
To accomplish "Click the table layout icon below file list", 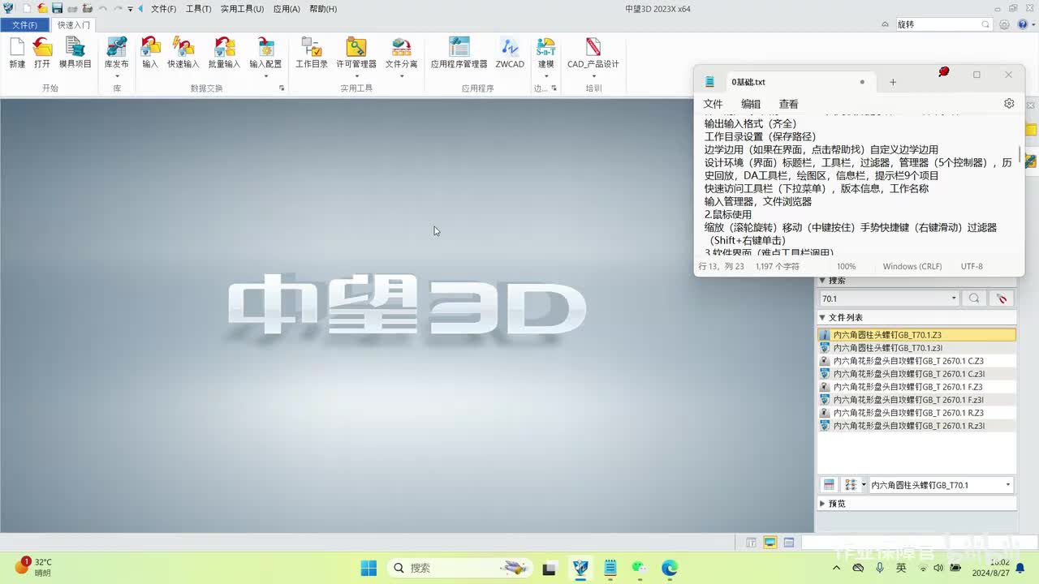I will point(829,485).
